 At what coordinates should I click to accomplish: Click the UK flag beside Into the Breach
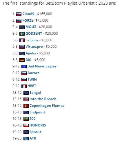click(x=26, y=99)
